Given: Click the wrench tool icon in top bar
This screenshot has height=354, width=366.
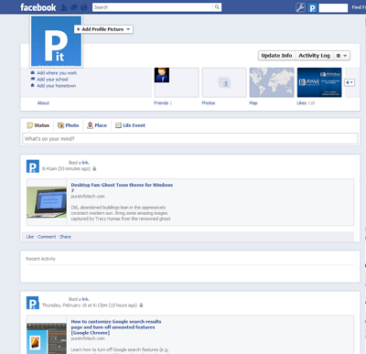Looking at the screenshot, I should (x=300, y=7).
